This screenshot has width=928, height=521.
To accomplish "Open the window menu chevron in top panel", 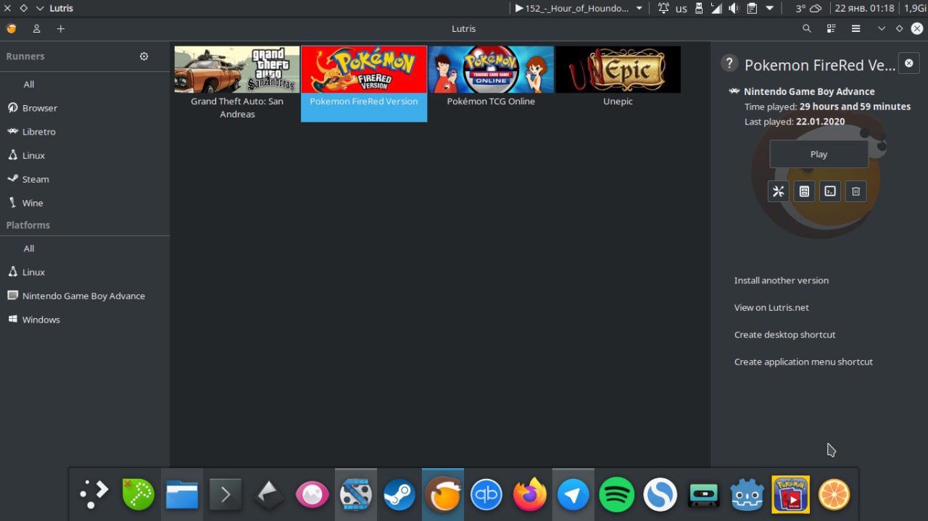I will tap(40, 9).
